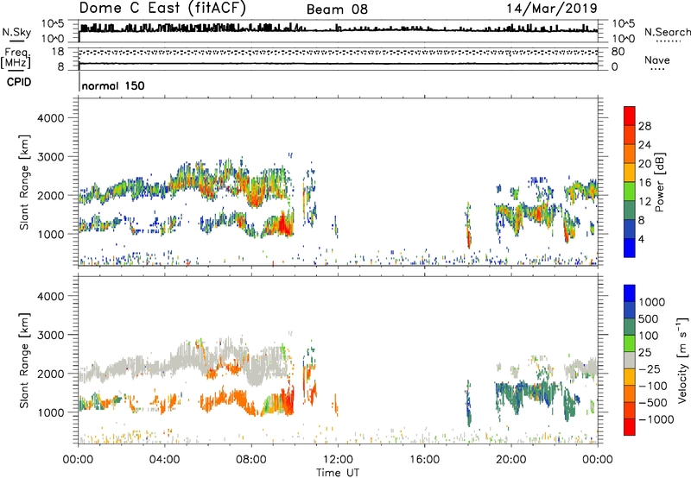Click the '-1000' label on the velocity colorbar

point(656,419)
